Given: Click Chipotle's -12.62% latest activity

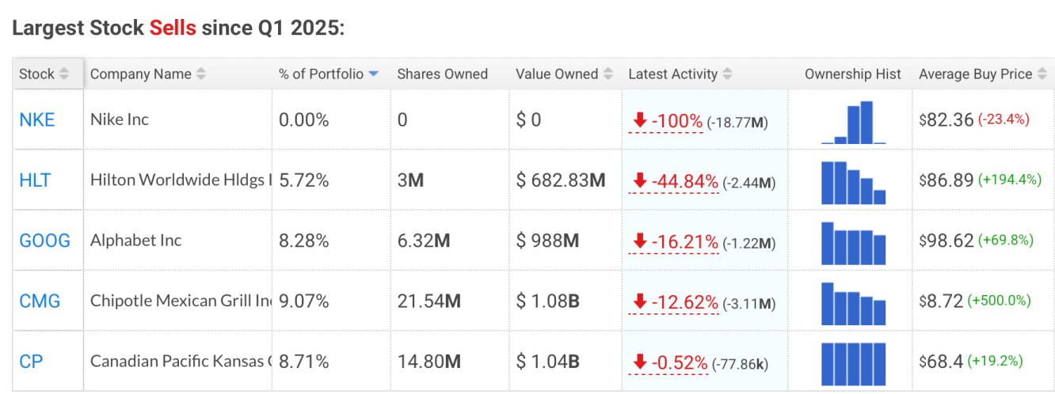Looking at the screenshot, I should [673, 301].
